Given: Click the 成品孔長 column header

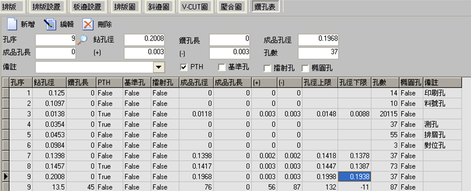Looking at the screenshot, I should [x=232, y=82].
